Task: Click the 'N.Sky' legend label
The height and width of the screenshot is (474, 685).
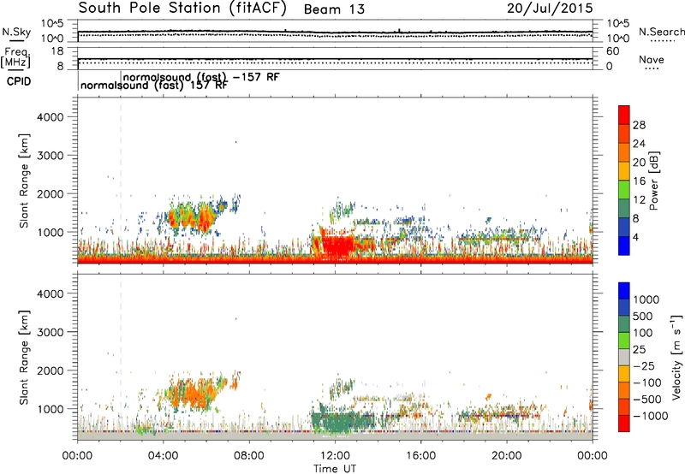Action: point(16,32)
